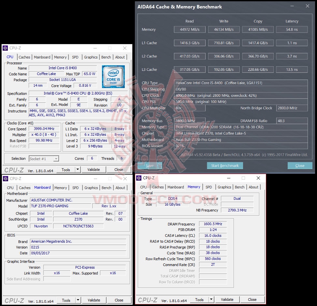The image size is (317, 306).
Task: Click CAS# Latency value 16.0 clocks
Action: click(x=213, y=236)
